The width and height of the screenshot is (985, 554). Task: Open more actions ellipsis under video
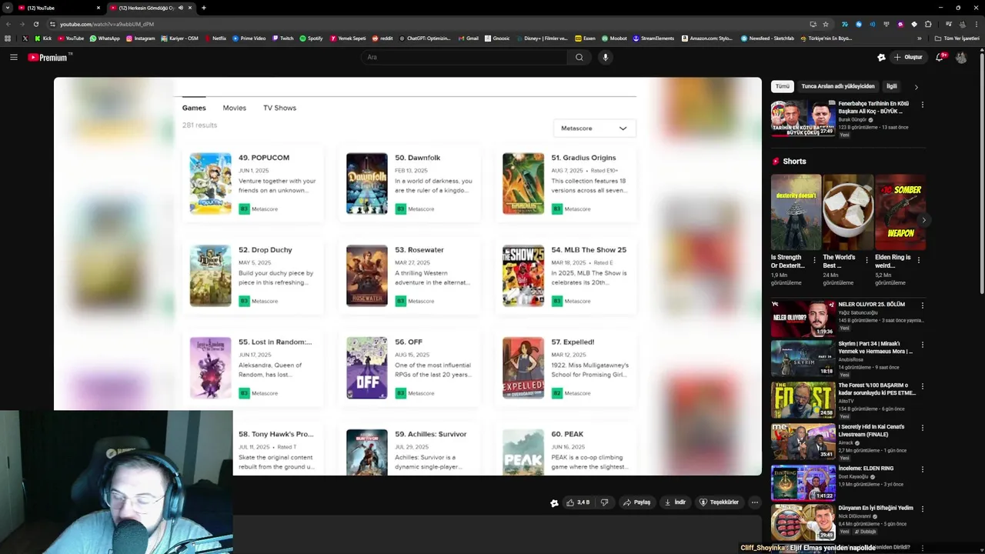[x=754, y=502]
